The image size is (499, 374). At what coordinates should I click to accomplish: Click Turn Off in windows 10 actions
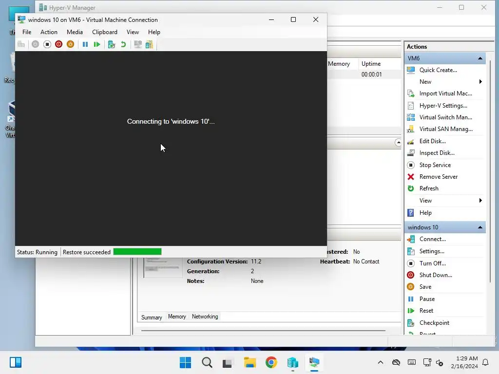pyautogui.click(x=433, y=263)
